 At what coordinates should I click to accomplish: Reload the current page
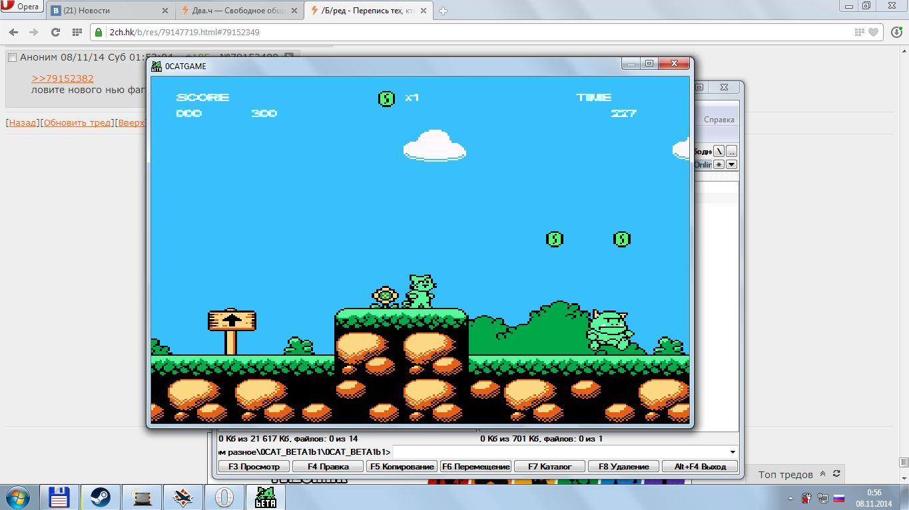tap(55, 32)
